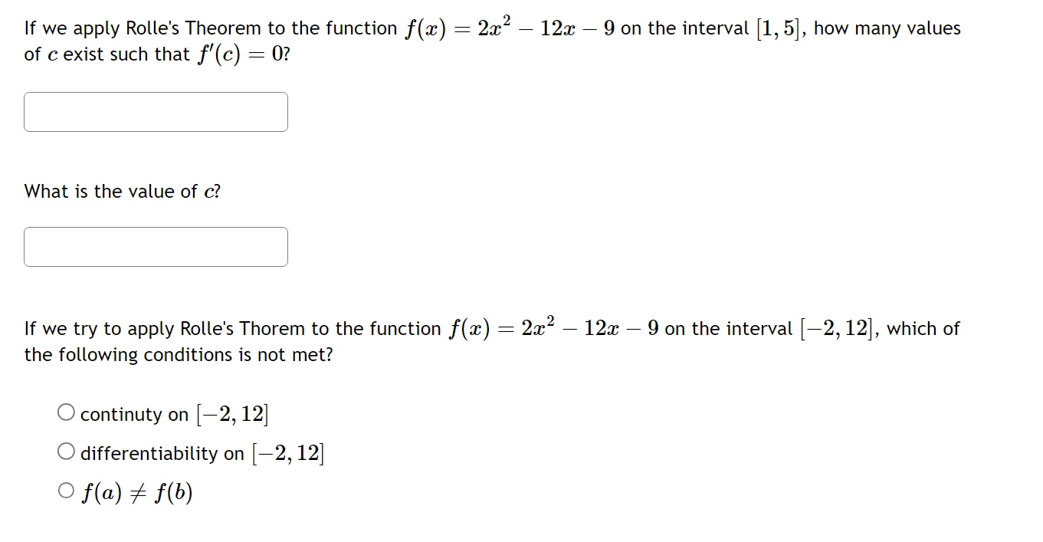Click the f(a) ≠ f(b) label text
The image size is (1043, 542).
coord(136,491)
